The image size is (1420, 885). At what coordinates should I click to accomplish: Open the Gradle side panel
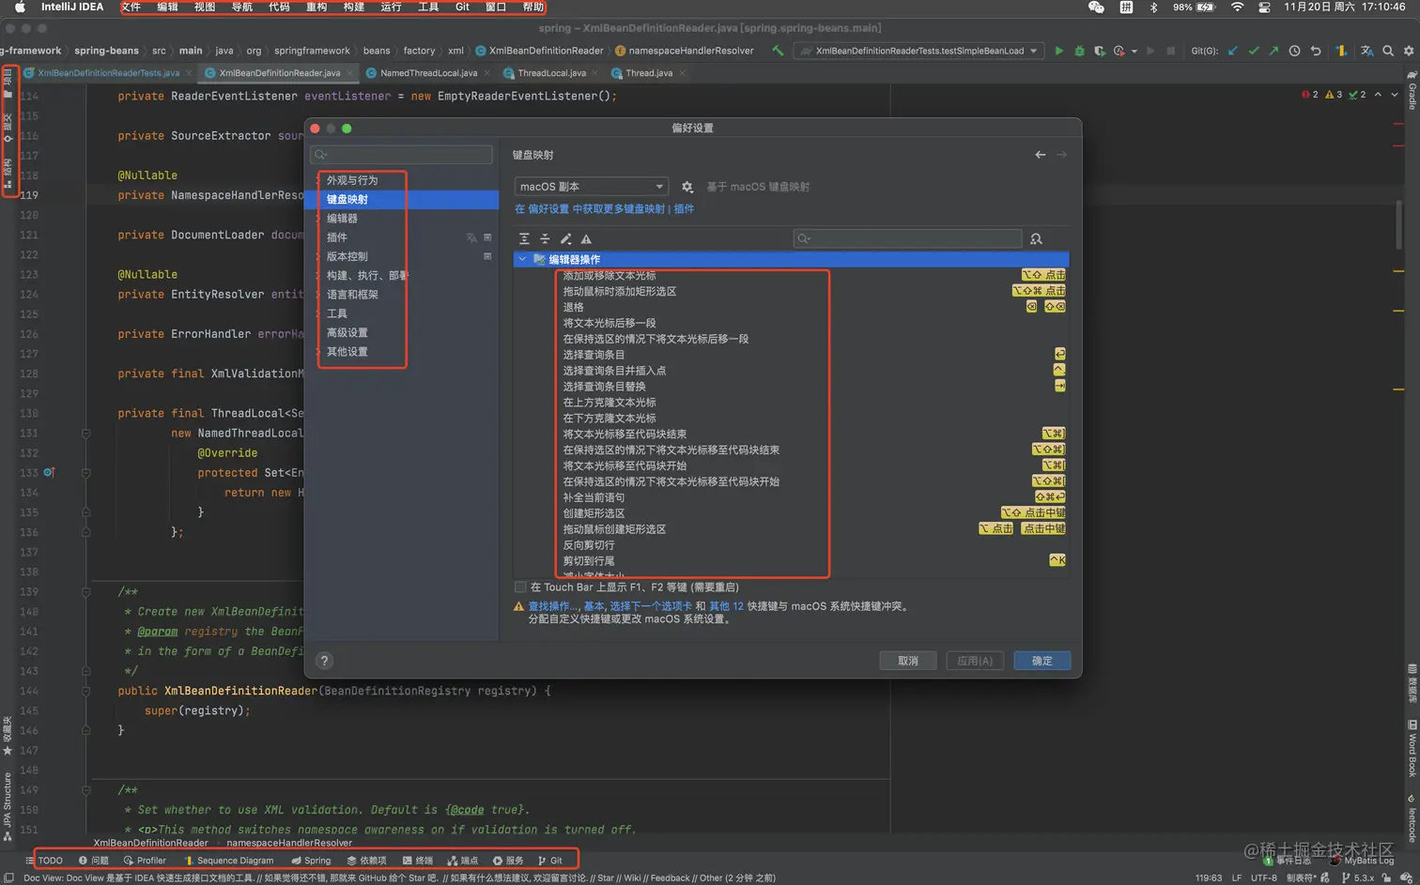click(x=1412, y=90)
